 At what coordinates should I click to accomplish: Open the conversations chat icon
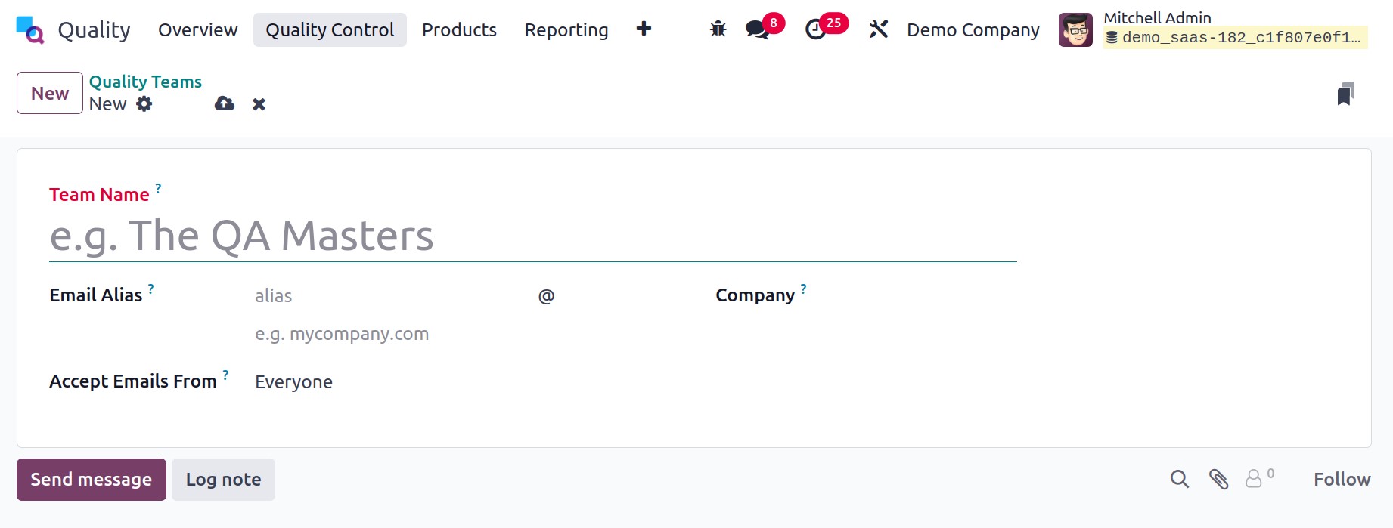click(756, 29)
